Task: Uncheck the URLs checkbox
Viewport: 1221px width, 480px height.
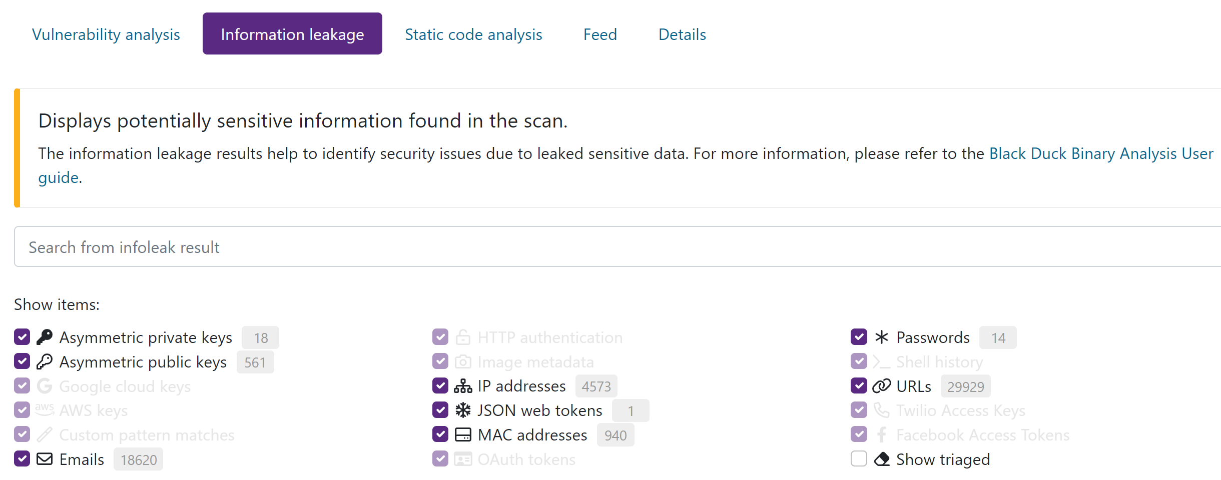Action: [859, 385]
